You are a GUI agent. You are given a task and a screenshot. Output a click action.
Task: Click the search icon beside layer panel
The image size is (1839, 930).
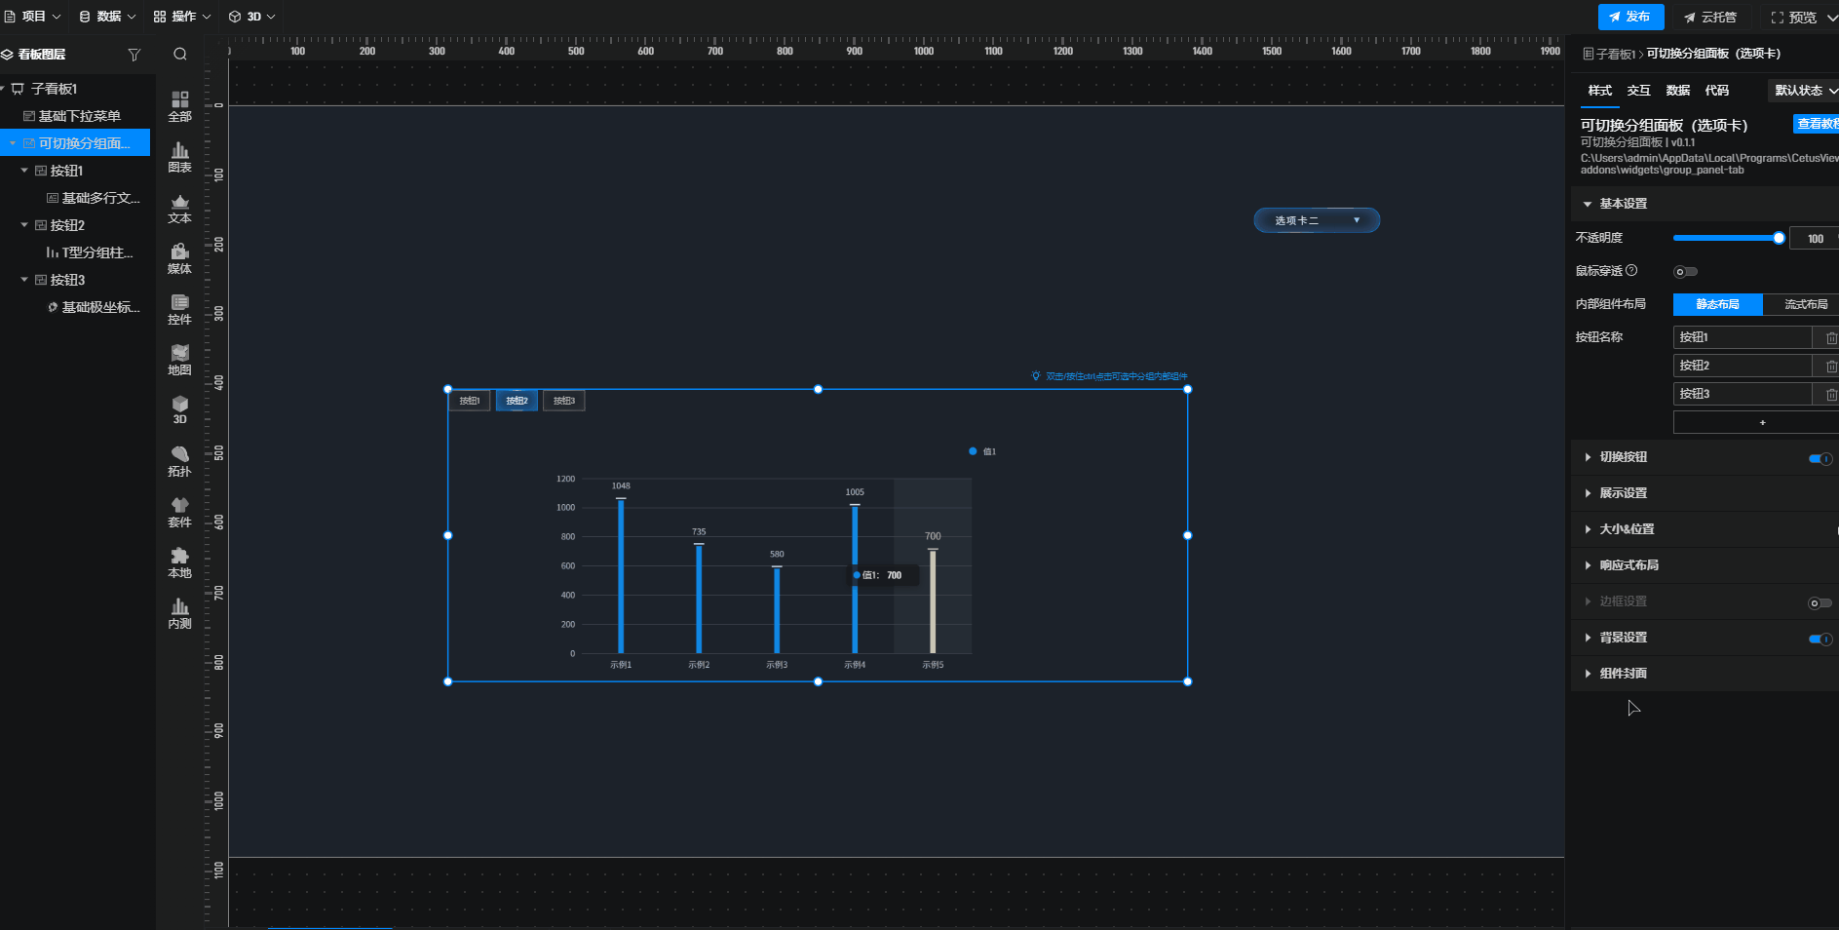point(180,55)
